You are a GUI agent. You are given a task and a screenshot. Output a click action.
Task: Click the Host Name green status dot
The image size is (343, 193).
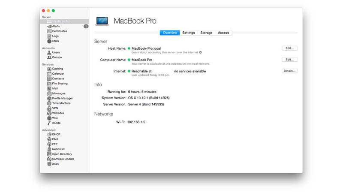[129, 48]
